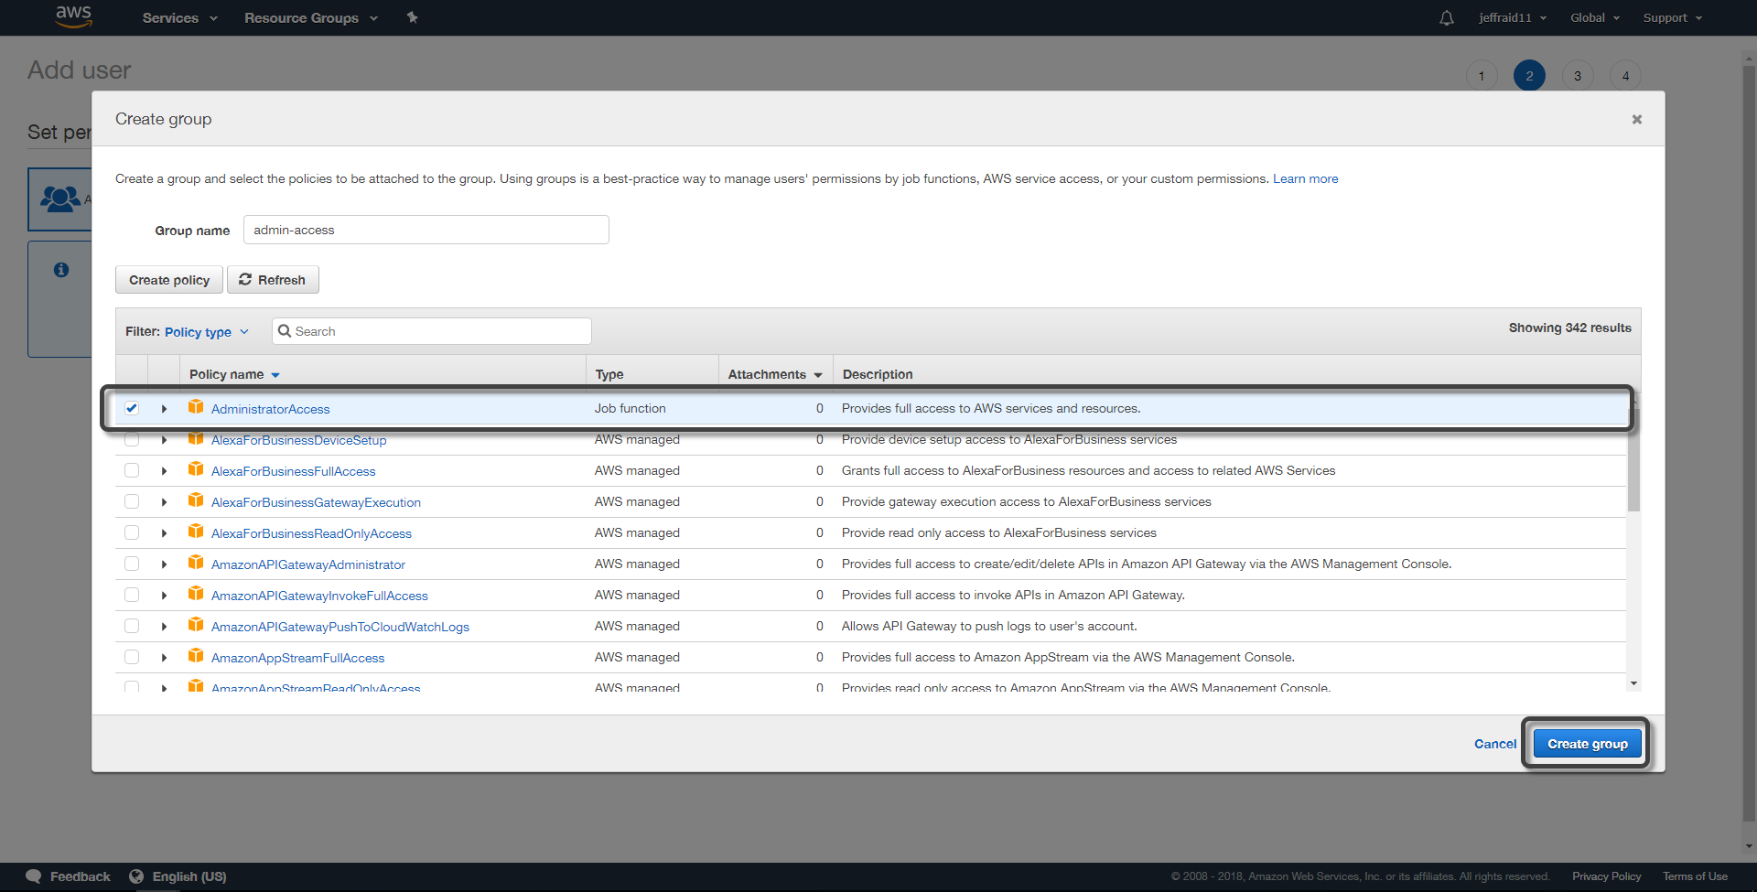The image size is (1757, 892).
Task: Close the Create group dialog
Action: pyautogui.click(x=1637, y=119)
